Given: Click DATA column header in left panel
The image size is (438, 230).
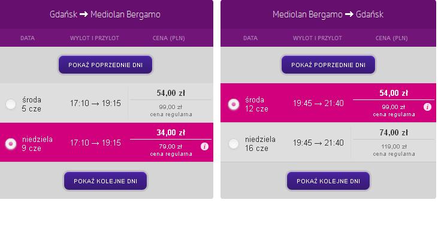Looking at the screenshot, I should pos(28,38).
